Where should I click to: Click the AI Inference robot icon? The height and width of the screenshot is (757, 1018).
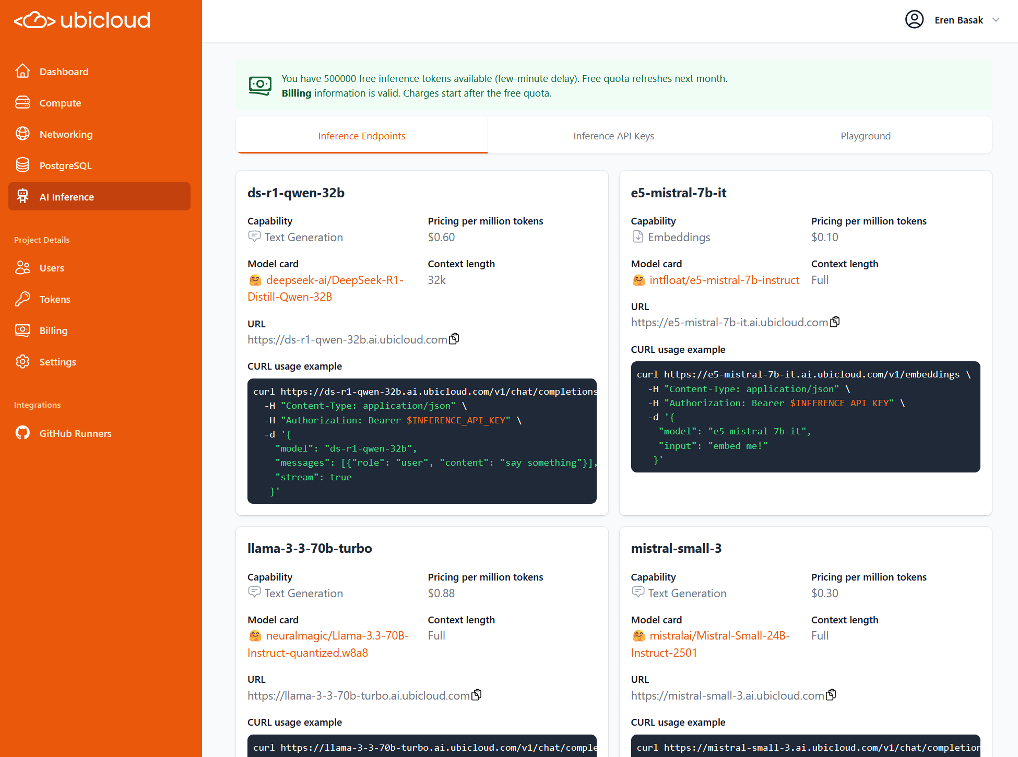click(x=22, y=196)
